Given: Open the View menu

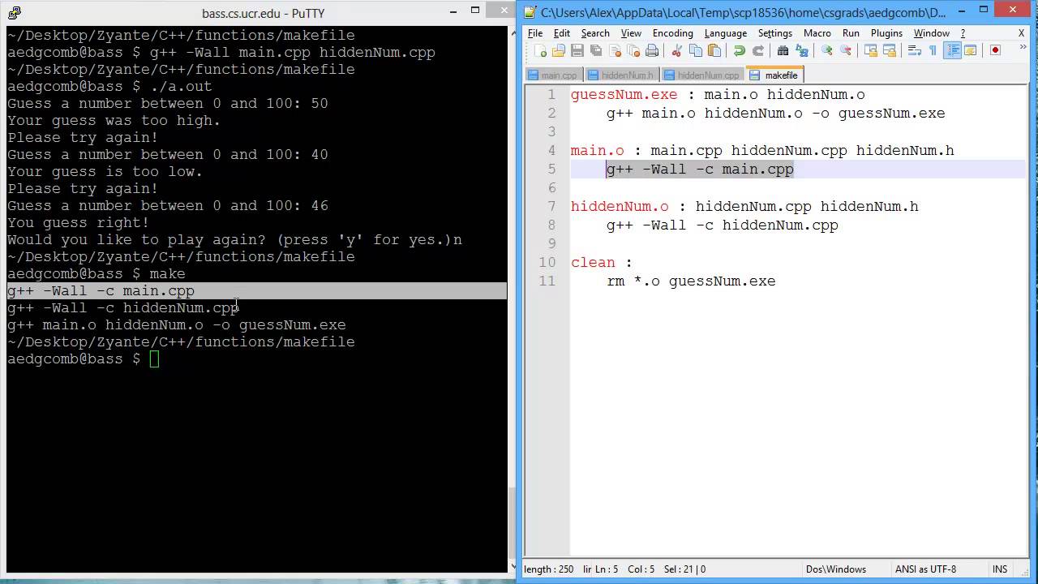Looking at the screenshot, I should coord(631,33).
